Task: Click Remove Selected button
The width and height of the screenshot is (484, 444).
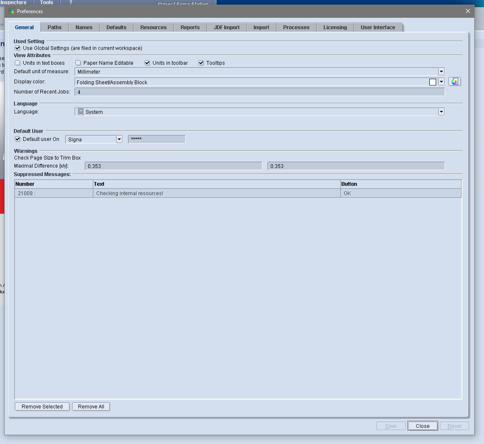Action: click(x=42, y=406)
